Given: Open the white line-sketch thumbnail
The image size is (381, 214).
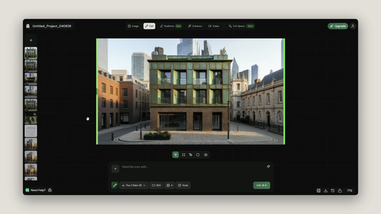Looking at the screenshot, I should pyautogui.click(x=31, y=131).
